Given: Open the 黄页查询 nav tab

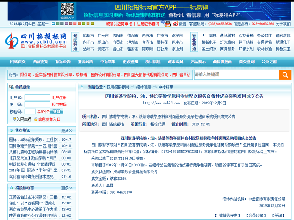Looking at the screenshot, I should point(247,62).
